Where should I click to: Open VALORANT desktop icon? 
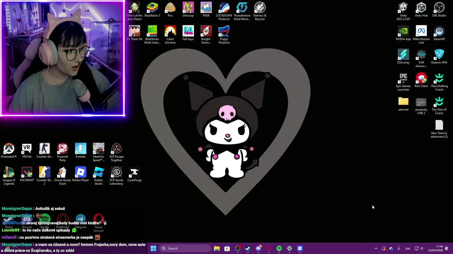(x=27, y=174)
